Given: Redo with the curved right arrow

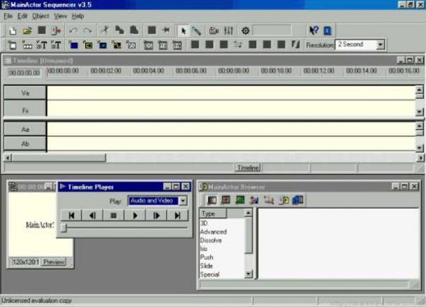Looking at the screenshot, I should pyautogui.click(x=88, y=31).
